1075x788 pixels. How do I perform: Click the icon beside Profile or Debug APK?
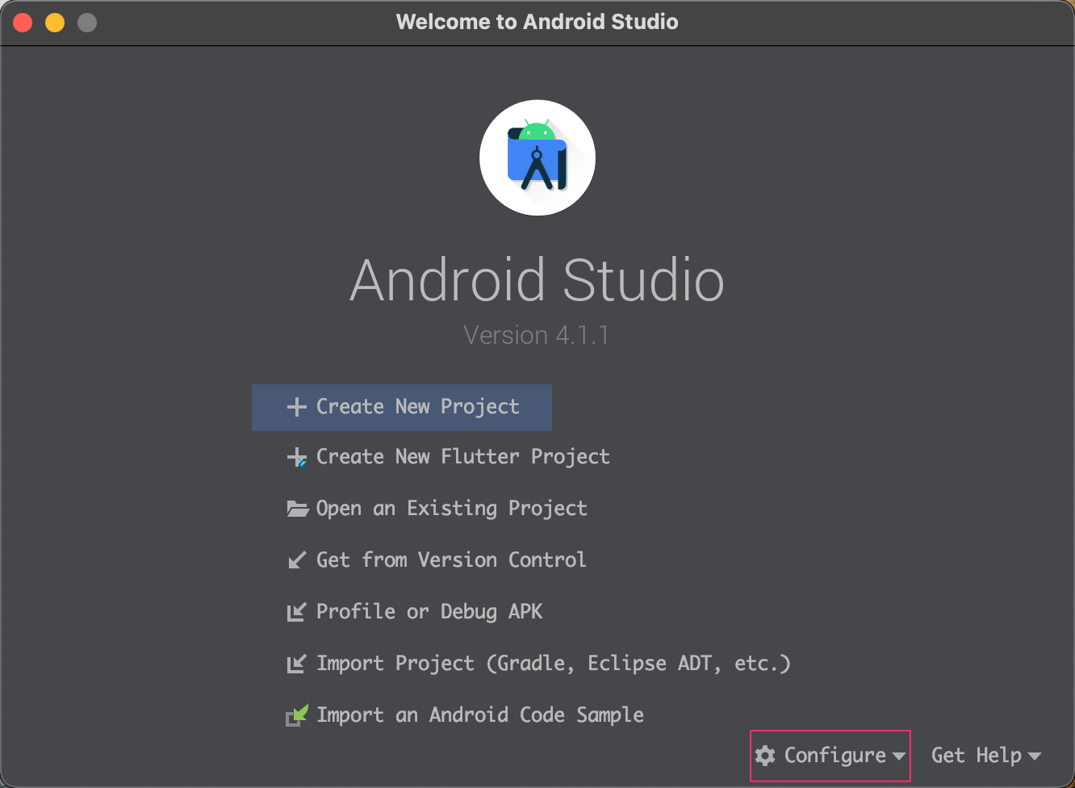(x=296, y=612)
